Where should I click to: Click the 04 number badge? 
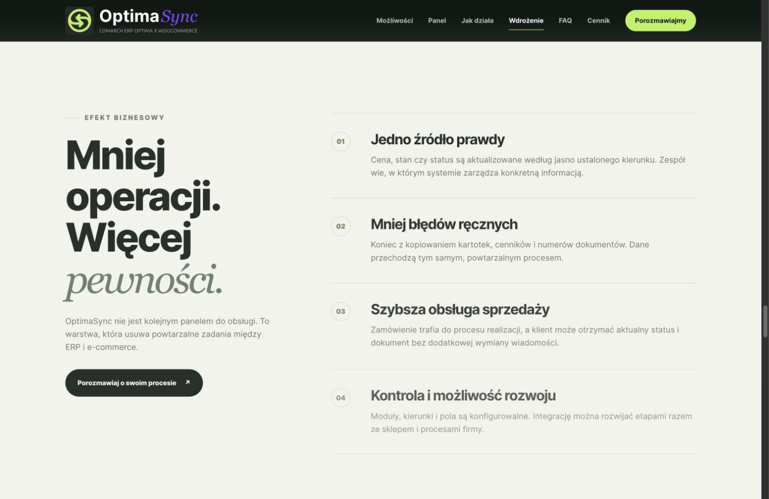[341, 397]
